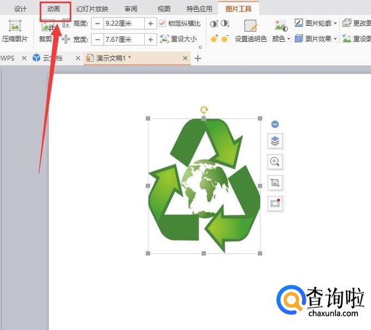Viewport: 371px width, 330px height.
Task: Click the bottom-right resize handle of image
Action: (260, 253)
